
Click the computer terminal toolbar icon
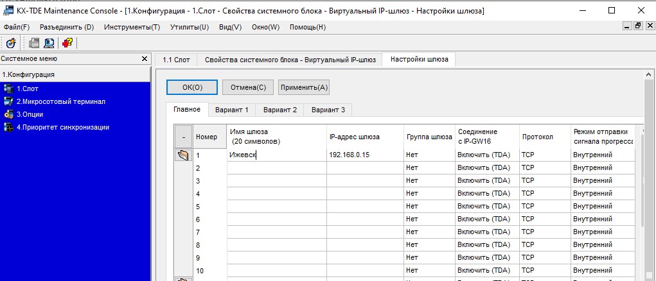49,42
